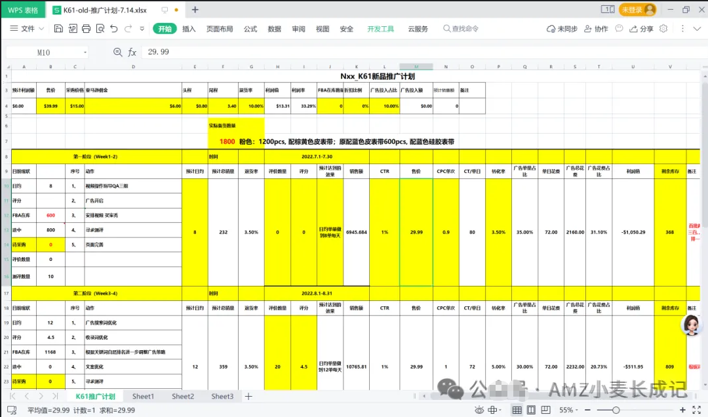Switch to normal grid view in status bar
Screen dimensions: 708x417
click(517, 410)
